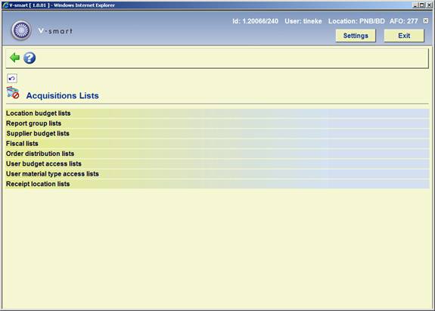Screen dimensions: 435x311
Task: Close the Internet Explorer window
Action: pyautogui.click(x=428, y=5)
